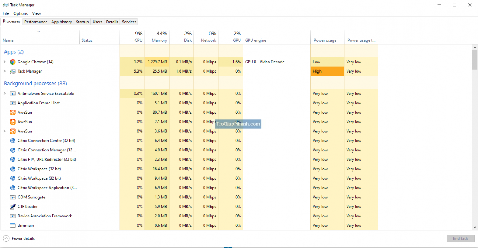Click the End task button

tap(460, 238)
